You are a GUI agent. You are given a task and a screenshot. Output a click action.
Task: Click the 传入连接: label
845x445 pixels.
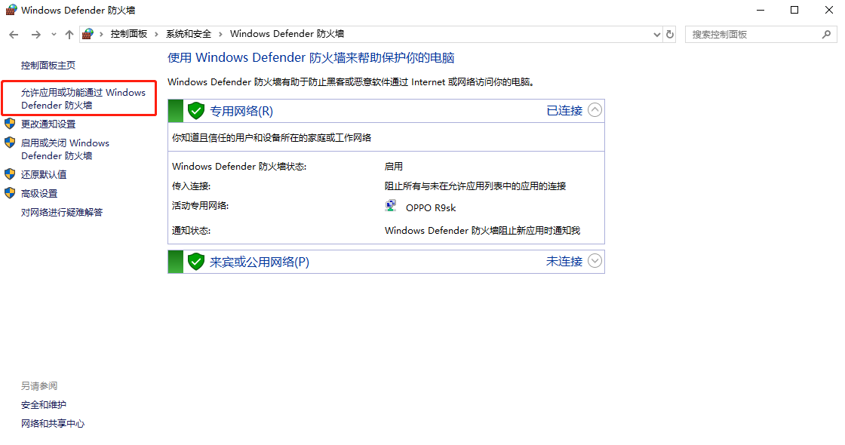tap(192, 186)
